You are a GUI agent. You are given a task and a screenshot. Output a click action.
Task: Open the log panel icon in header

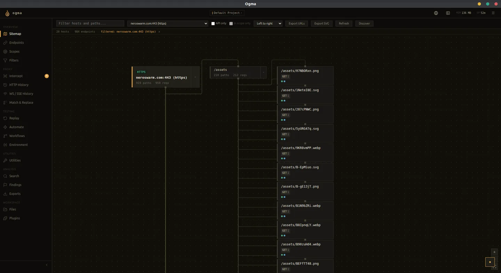[x=448, y=13]
